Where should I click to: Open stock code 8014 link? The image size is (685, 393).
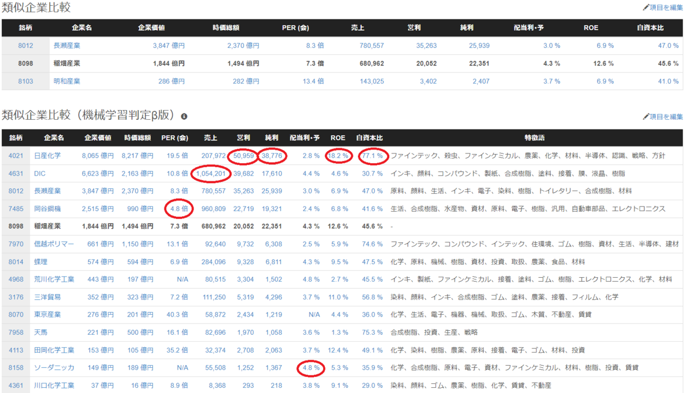[16, 262]
